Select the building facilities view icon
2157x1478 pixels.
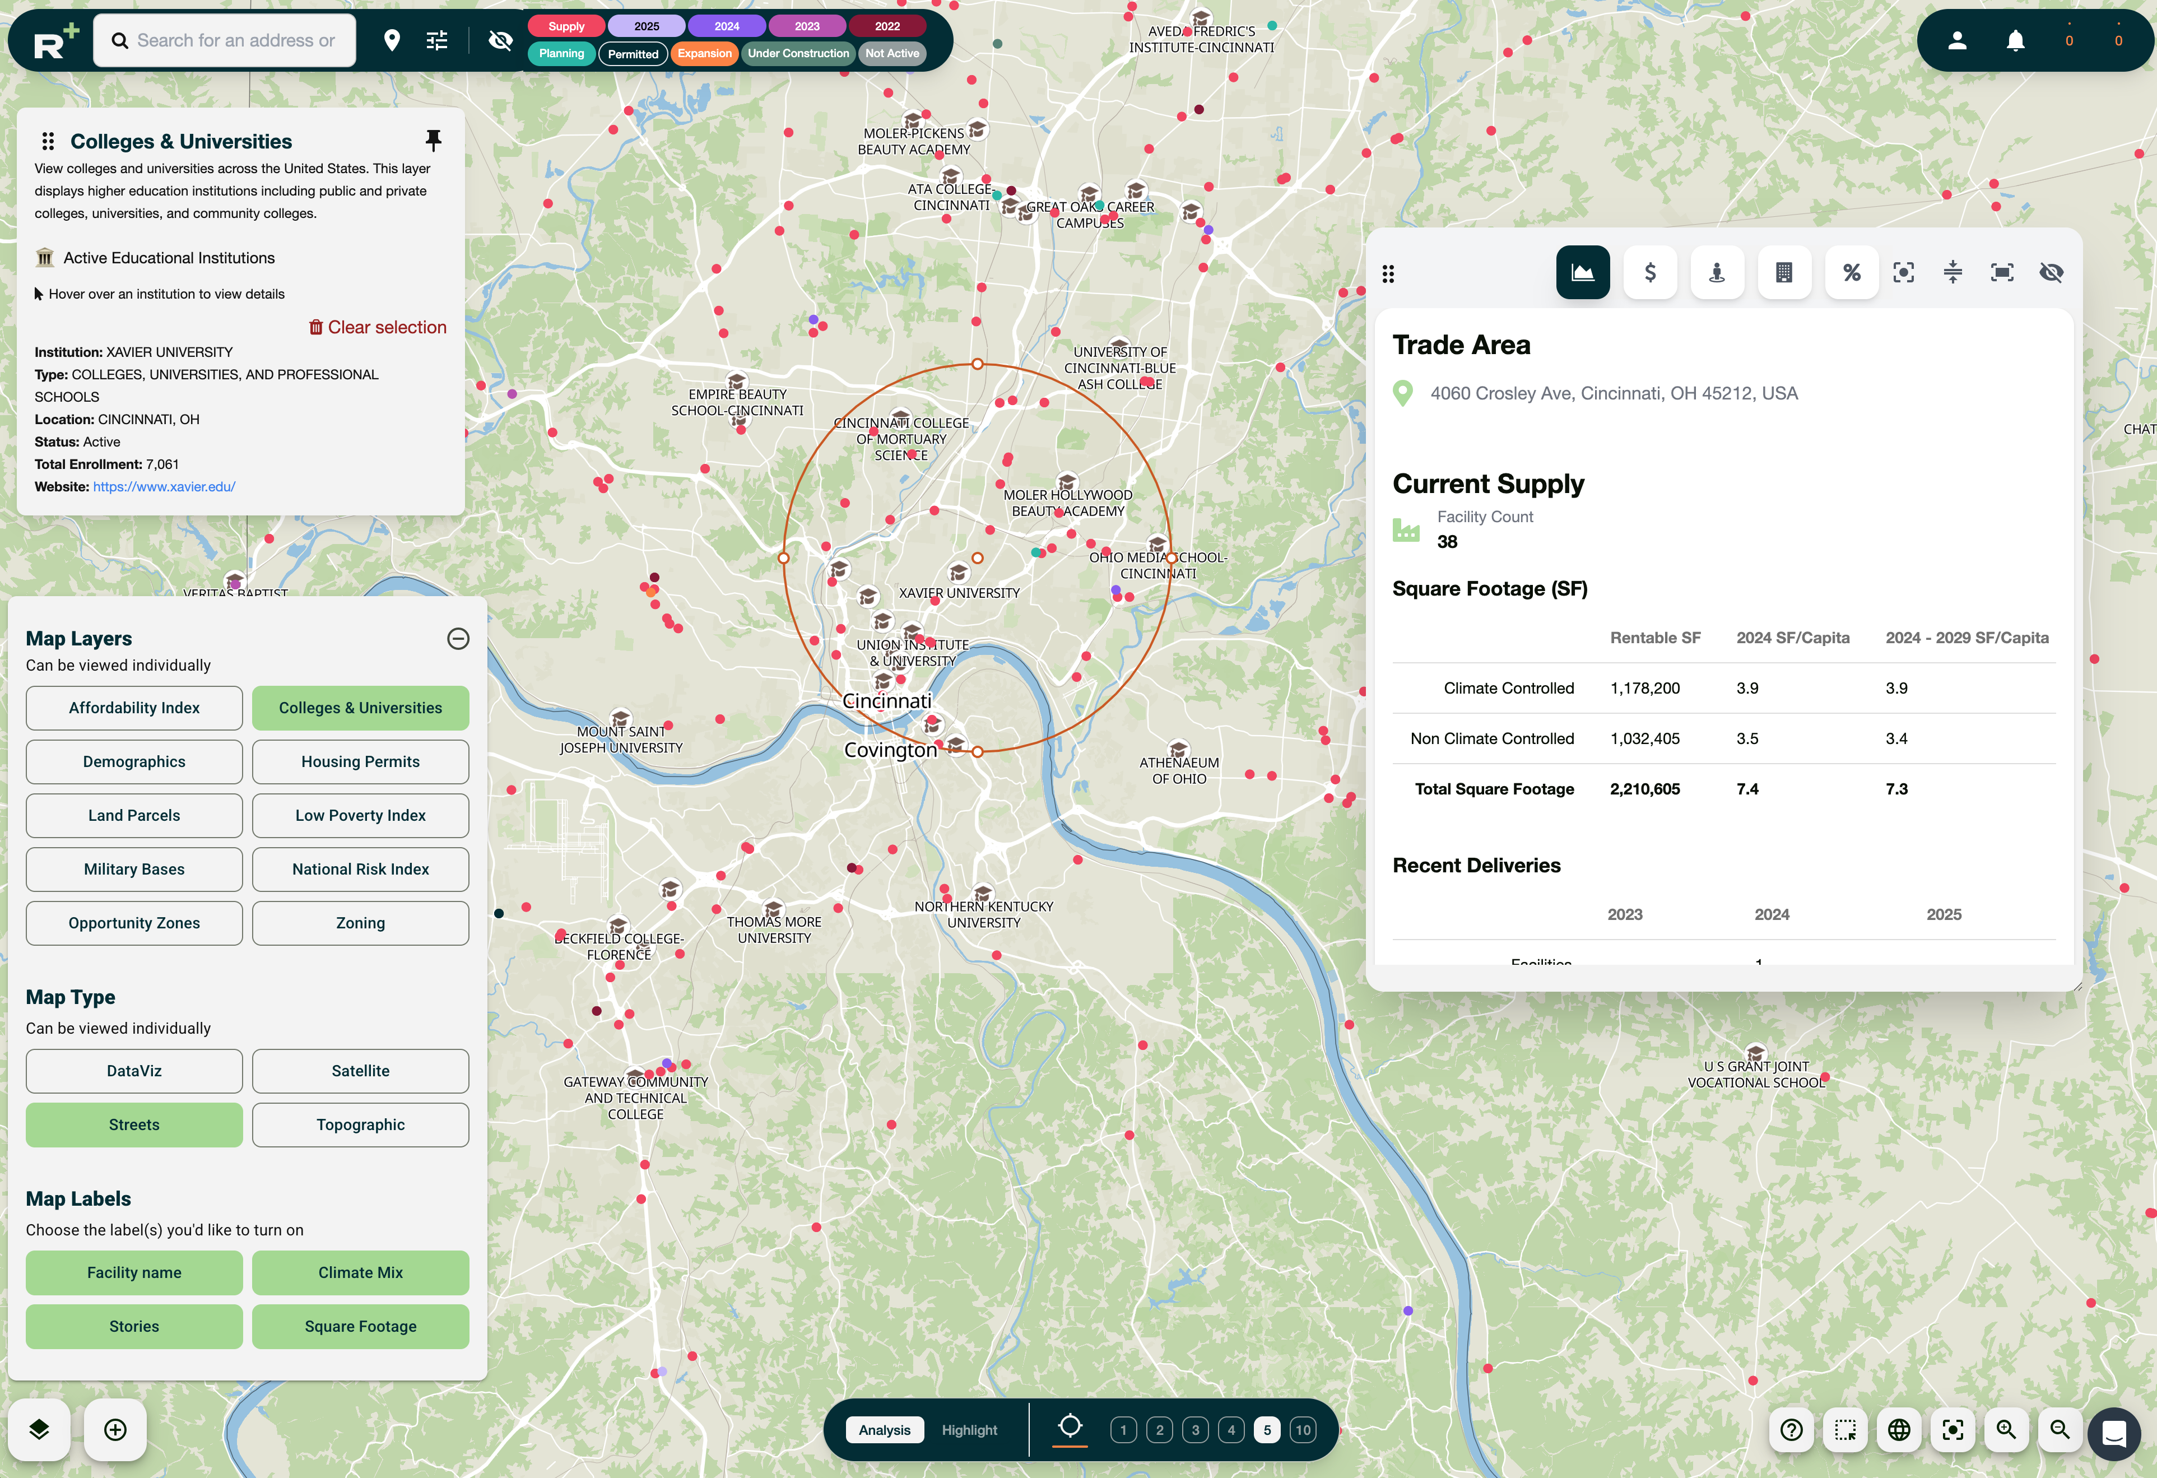tap(1785, 272)
